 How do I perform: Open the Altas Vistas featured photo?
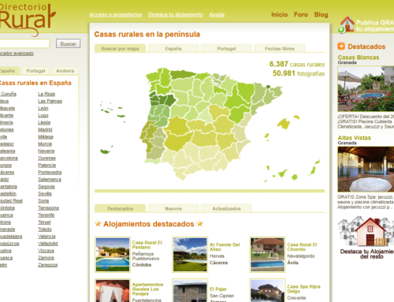(x=366, y=169)
